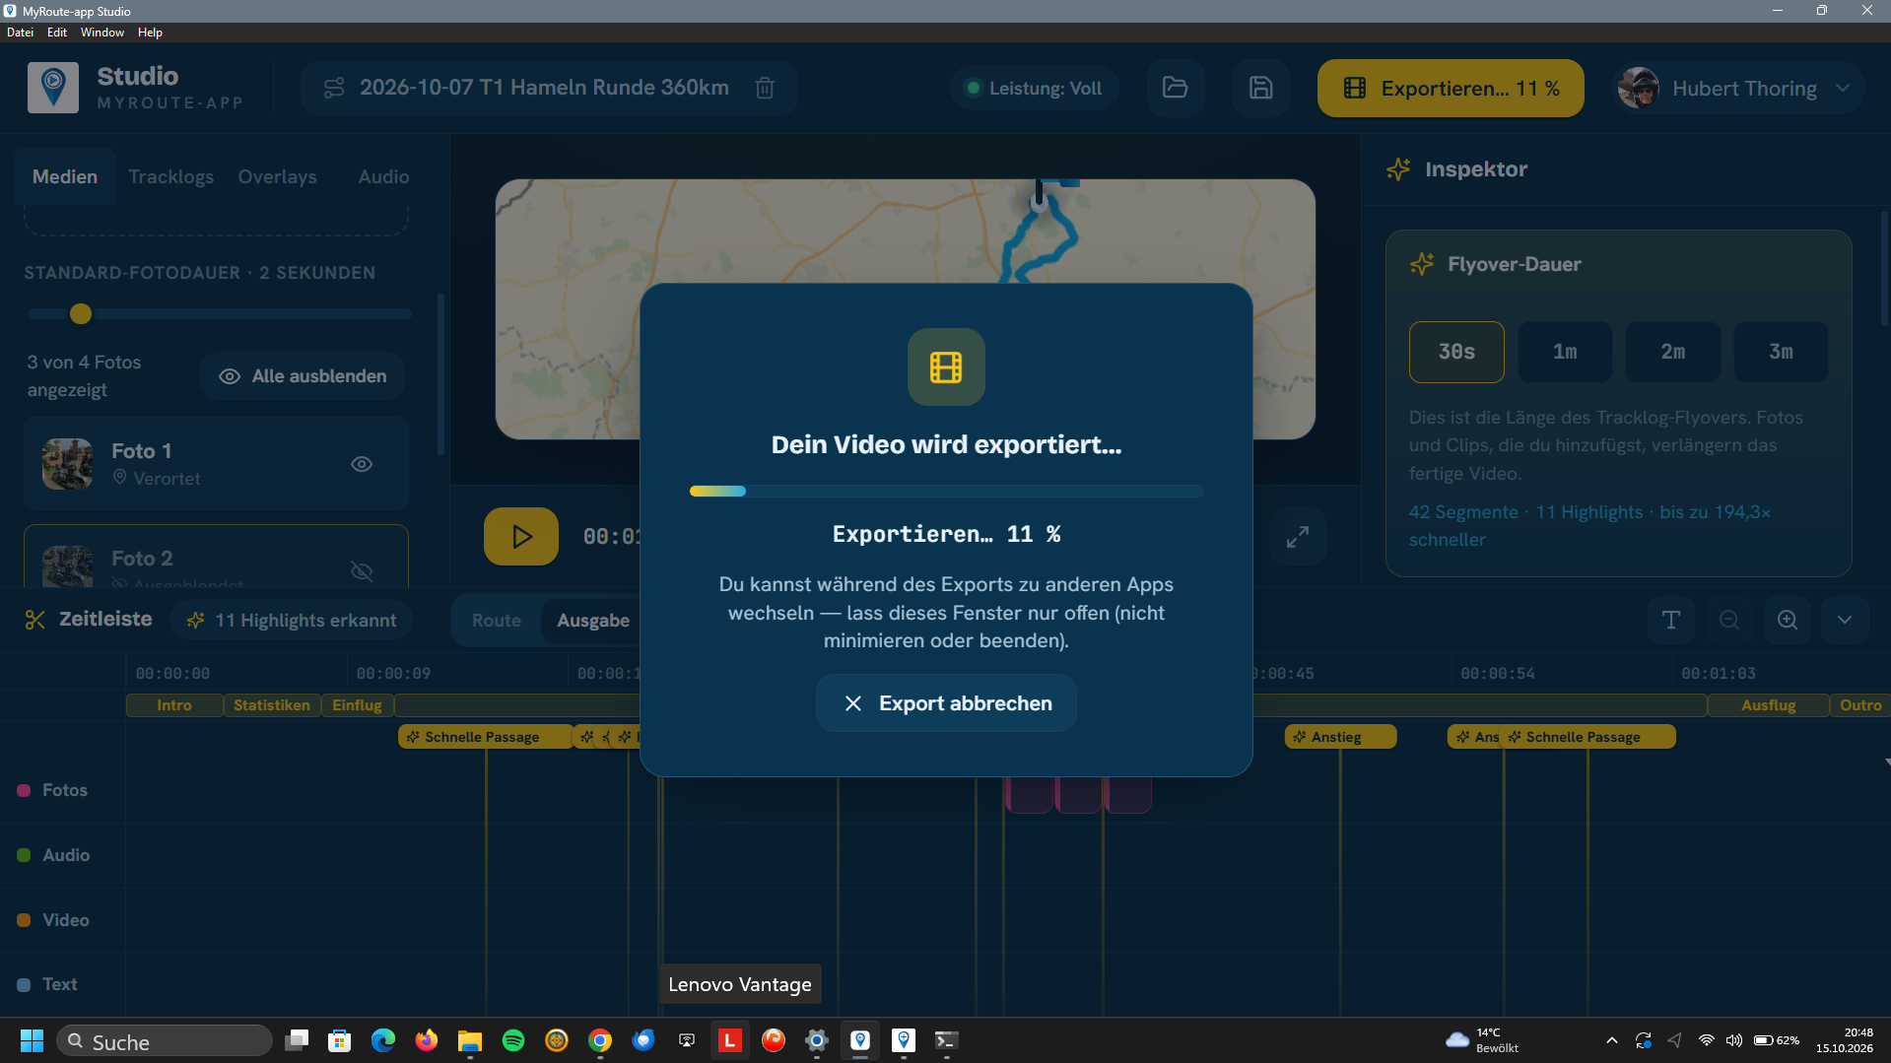This screenshot has height=1063, width=1891.
Task: Adjust the Standard-Fotodauer slider handle
Action: tap(81, 313)
